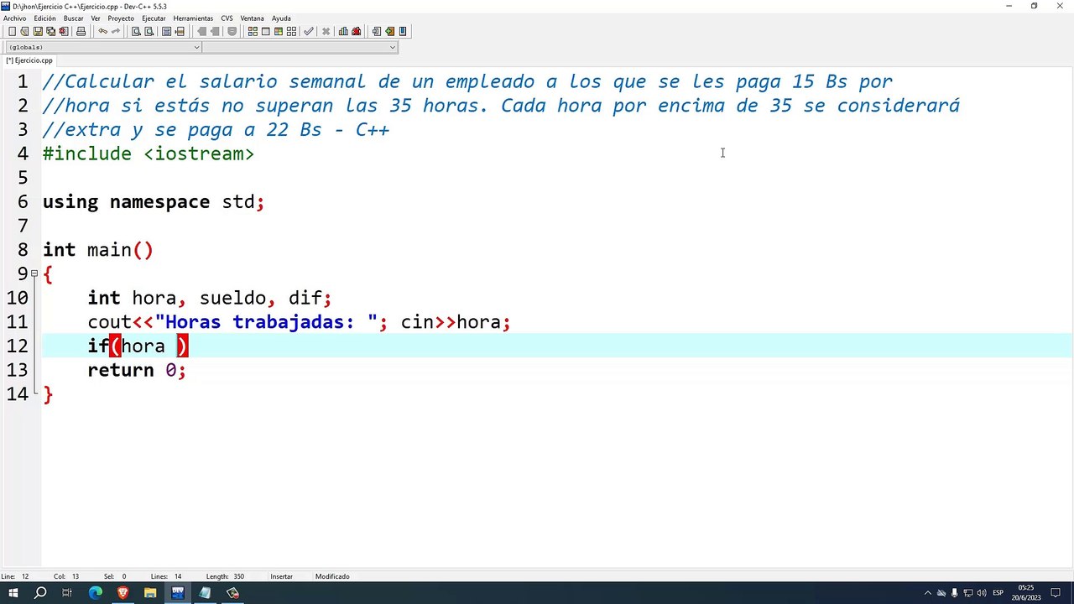Click the 'if(hora )' code on line 12
1074x604 pixels.
pos(138,346)
